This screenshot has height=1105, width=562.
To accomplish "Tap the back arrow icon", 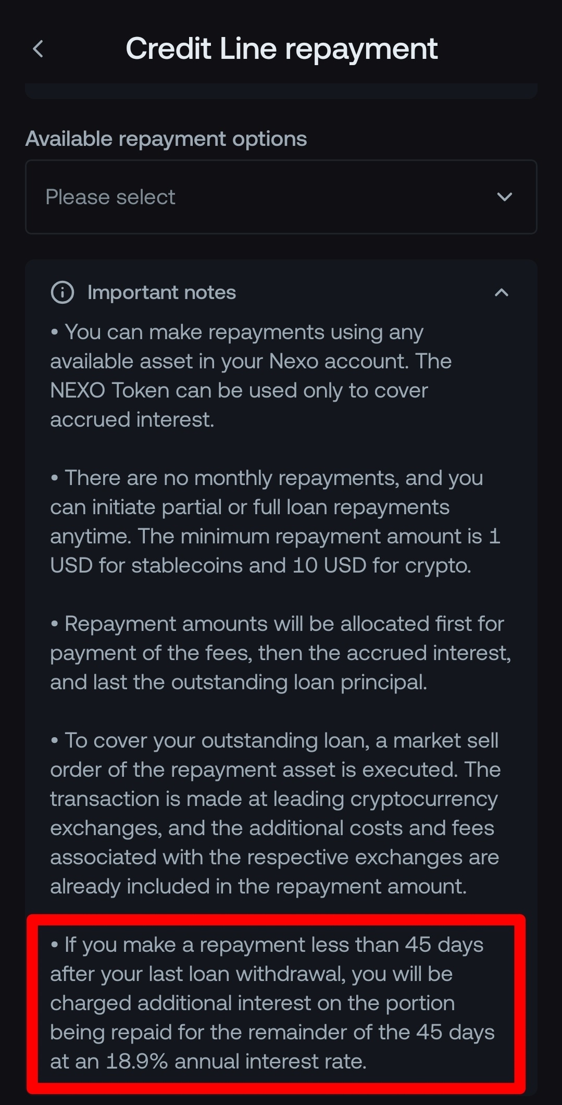I will click(38, 49).
